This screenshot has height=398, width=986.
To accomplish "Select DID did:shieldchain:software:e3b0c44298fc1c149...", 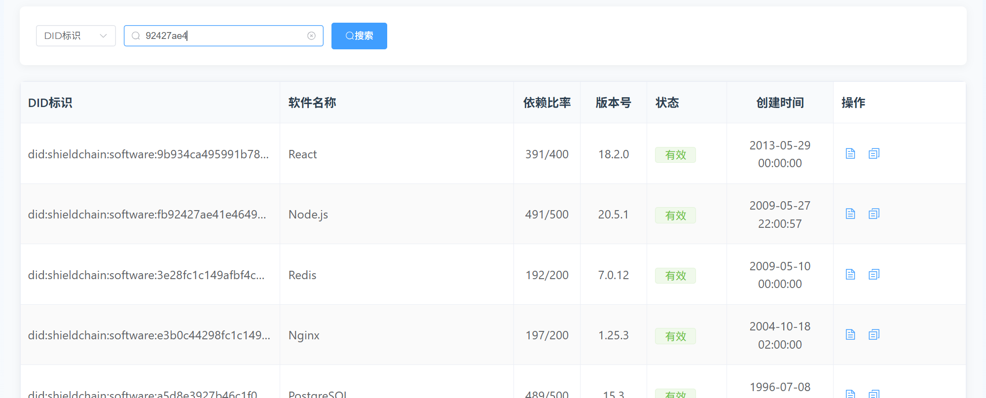I will pos(149,335).
